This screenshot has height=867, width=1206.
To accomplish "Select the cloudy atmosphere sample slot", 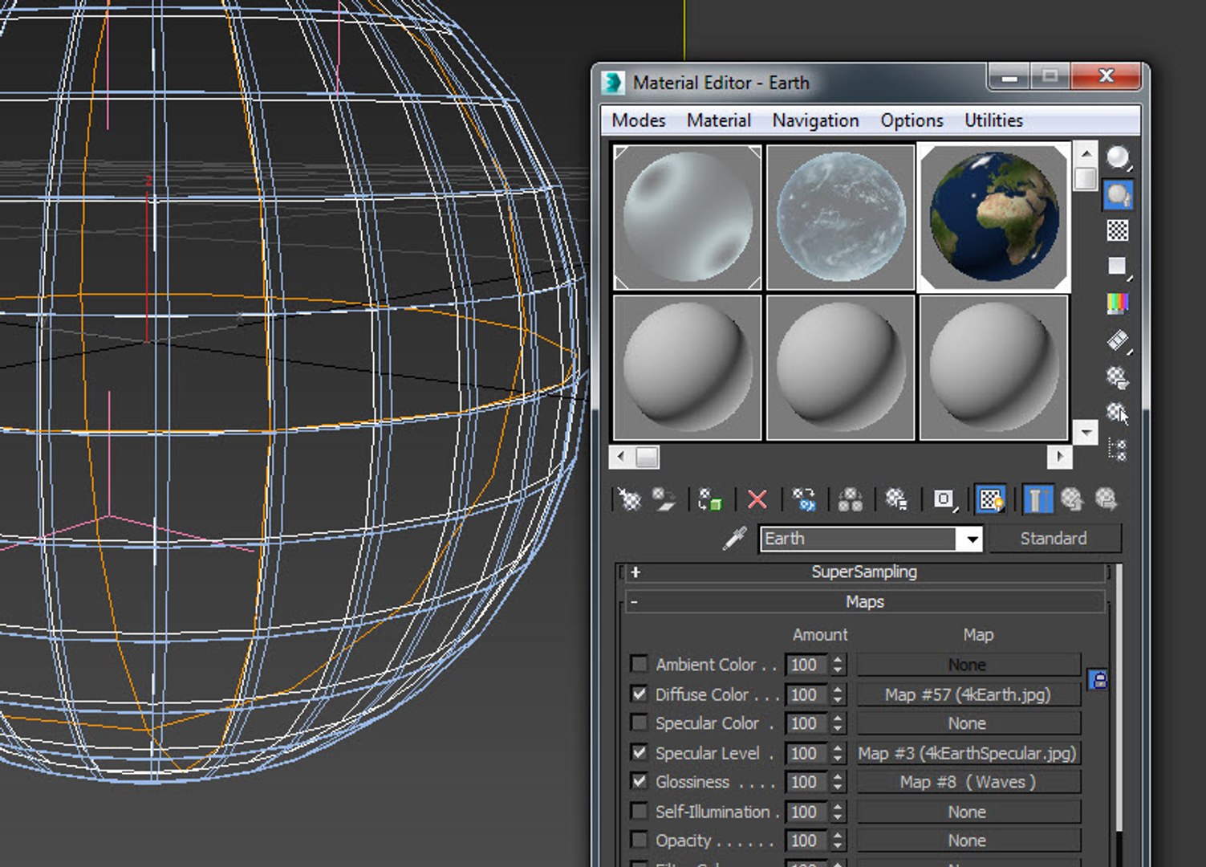I will [x=840, y=217].
